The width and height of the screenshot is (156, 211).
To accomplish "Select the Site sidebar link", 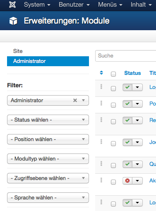I will 18,51.
